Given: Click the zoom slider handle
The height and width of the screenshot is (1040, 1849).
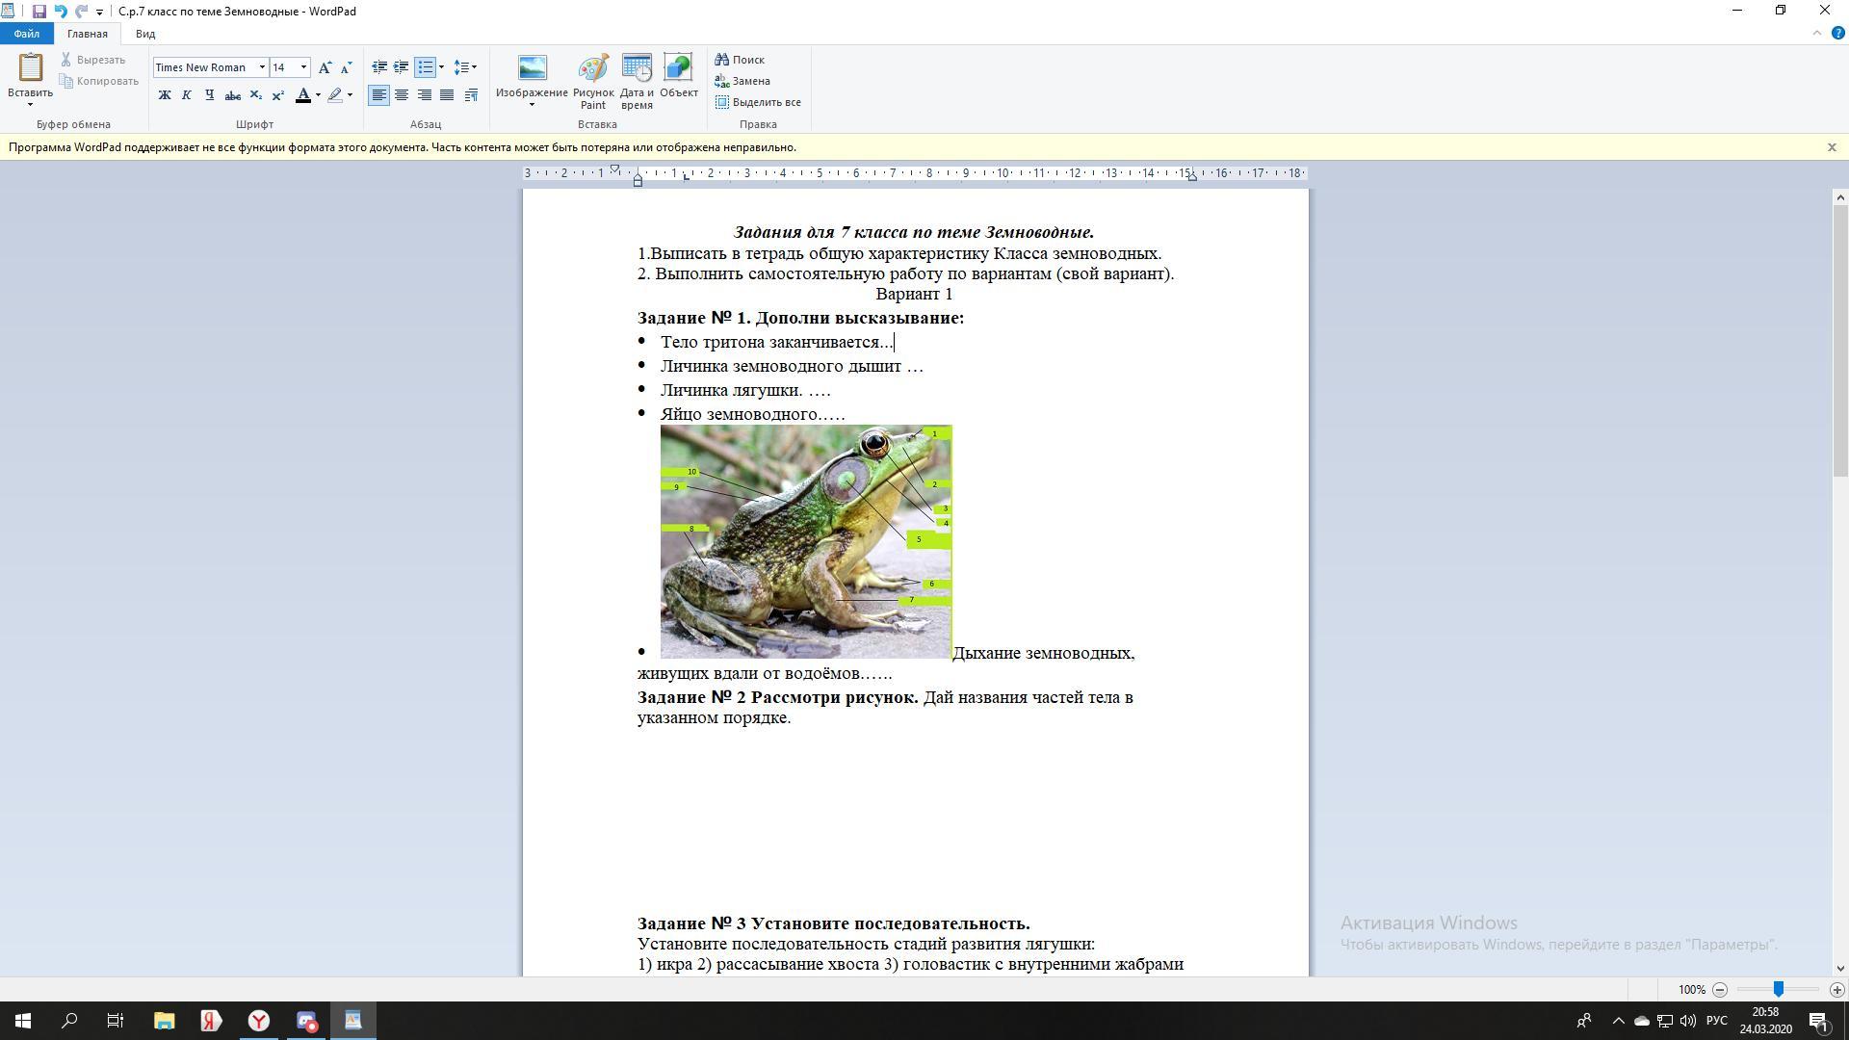Looking at the screenshot, I should [1779, 989].
